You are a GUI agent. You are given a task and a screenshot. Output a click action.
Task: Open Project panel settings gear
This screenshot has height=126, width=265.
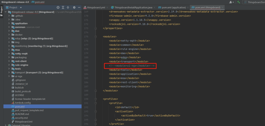coord(74,7)
